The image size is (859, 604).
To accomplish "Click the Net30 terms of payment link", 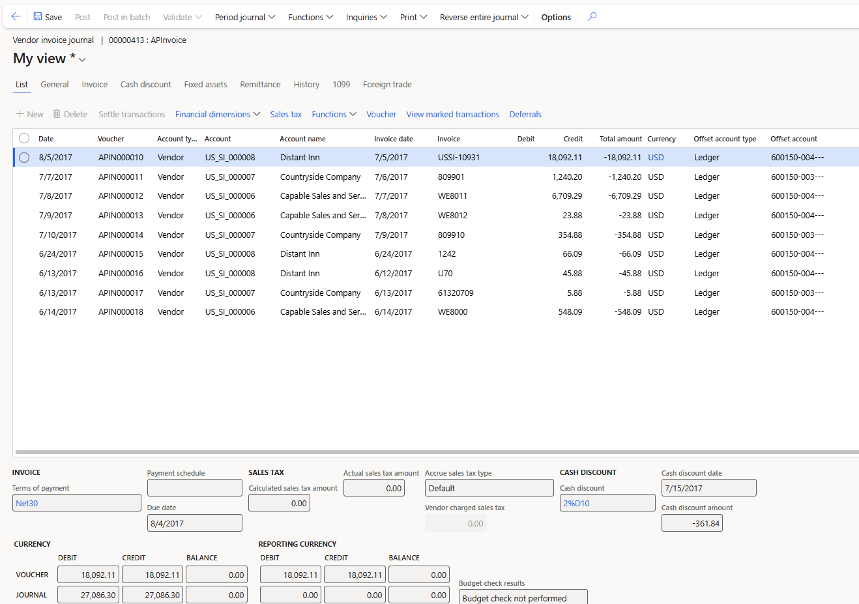I will pos(27,503).
